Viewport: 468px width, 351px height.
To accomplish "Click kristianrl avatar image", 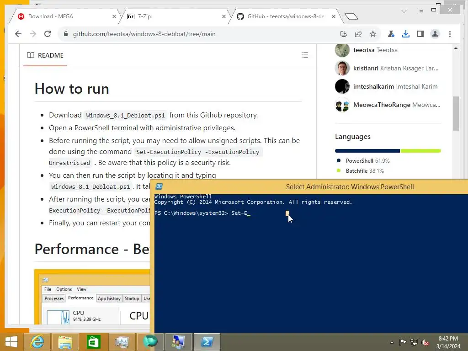I will click(342, 68).
